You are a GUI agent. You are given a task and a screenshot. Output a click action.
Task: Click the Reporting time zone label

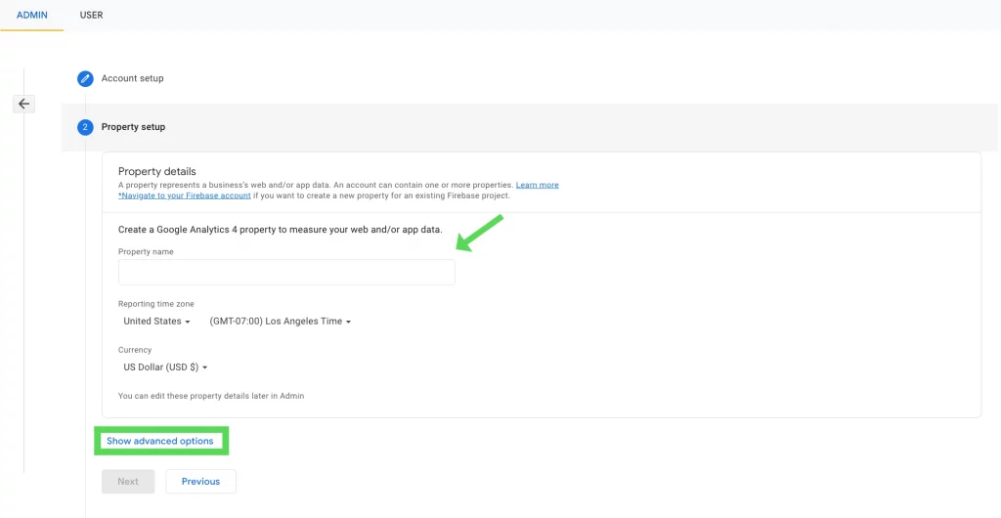(156, 304)
